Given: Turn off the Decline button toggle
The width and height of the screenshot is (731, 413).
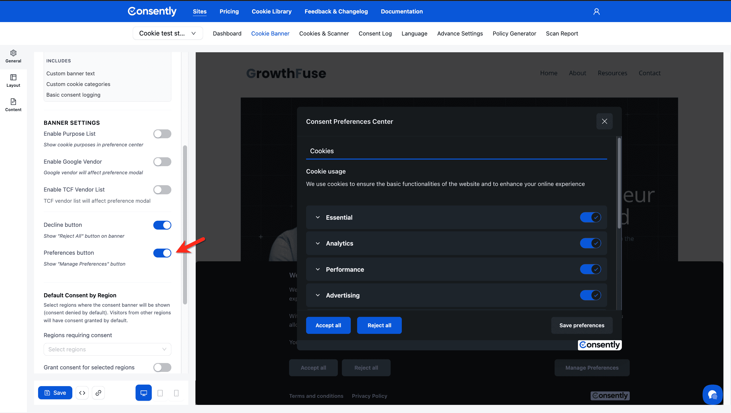Looking at the screenshot, I should click(162, 225).
